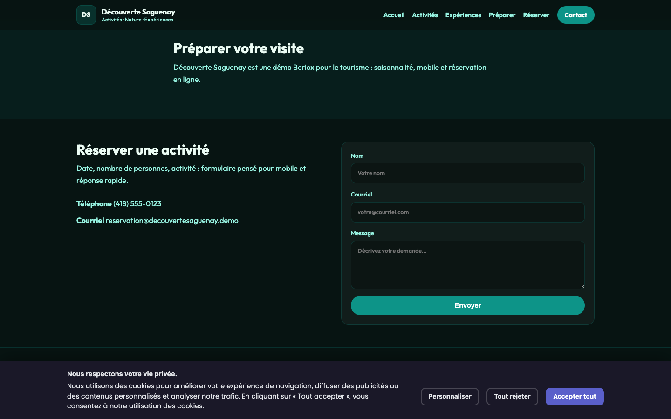Click into the Message textarea

point(468,265)
